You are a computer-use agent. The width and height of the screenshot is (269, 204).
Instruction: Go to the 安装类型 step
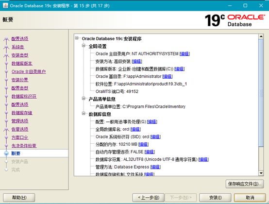(20, 55)
